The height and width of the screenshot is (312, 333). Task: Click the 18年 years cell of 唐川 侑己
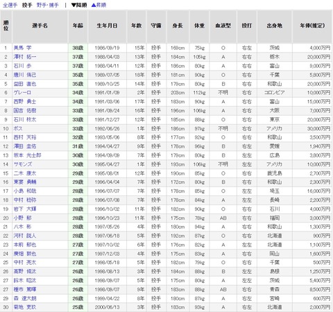coord(137,75)
